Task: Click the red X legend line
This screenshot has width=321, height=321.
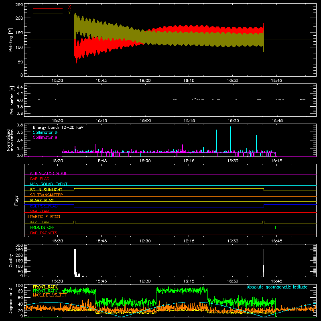Action: (x=48, y=8)
